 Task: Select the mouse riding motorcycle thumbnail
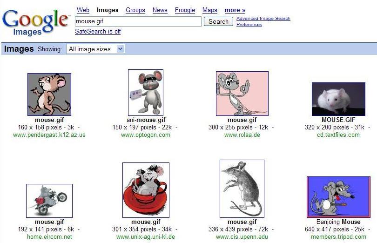tap(49, 201)
